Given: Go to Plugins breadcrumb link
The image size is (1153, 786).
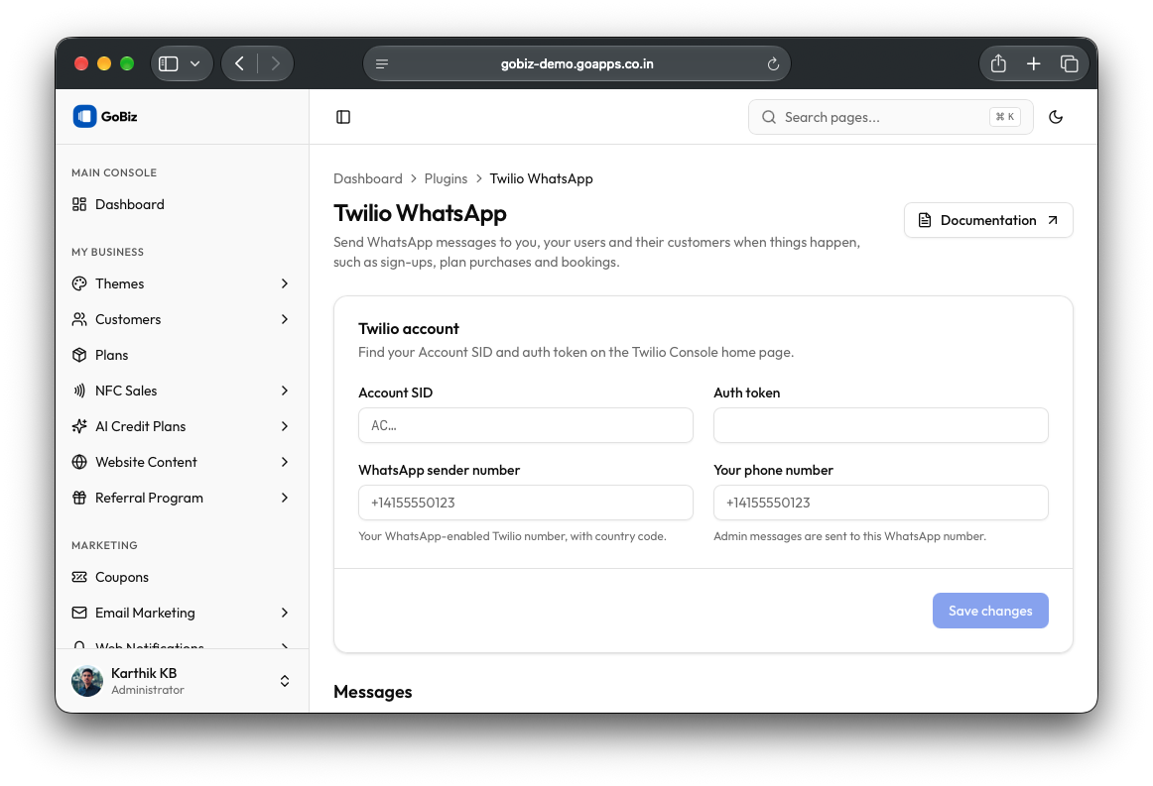Looking at the screenshot, I should 446,178.
